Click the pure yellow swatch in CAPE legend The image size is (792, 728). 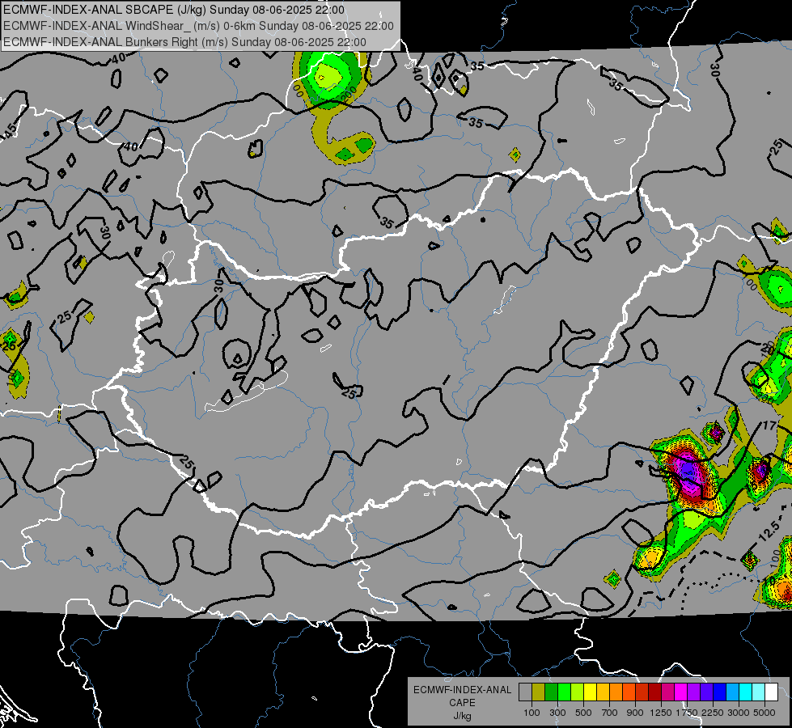[590, 692]
